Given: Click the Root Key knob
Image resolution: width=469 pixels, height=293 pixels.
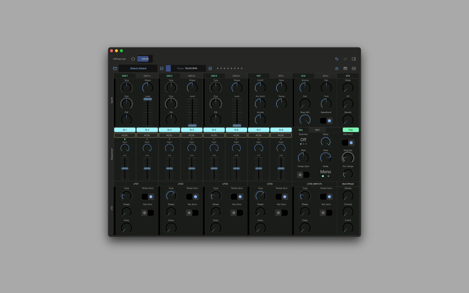Looking at the screenshot, I should click(348, 158).
